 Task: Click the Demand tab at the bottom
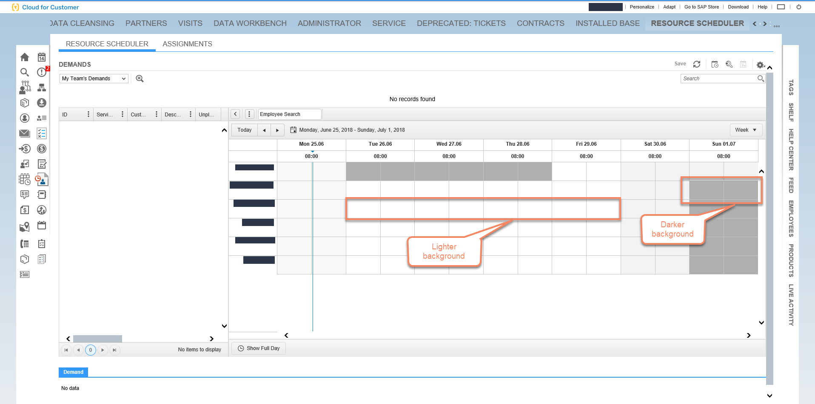tap(73, 372)
